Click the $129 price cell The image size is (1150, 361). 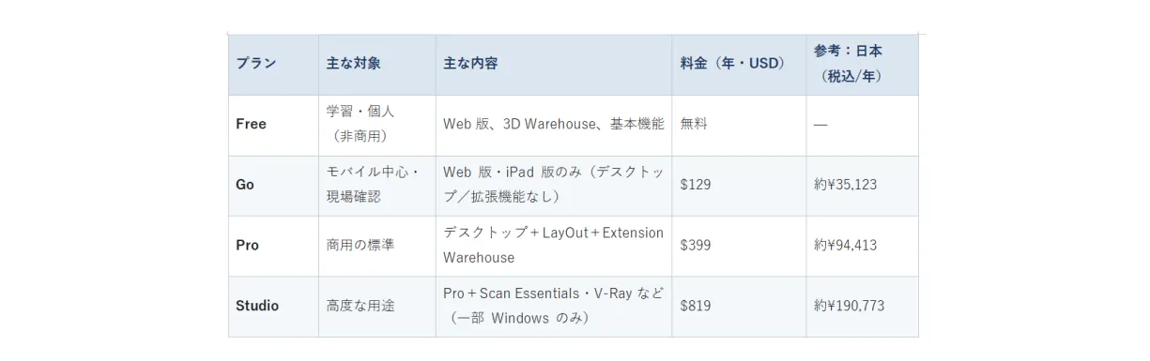(x=739, y=186)
